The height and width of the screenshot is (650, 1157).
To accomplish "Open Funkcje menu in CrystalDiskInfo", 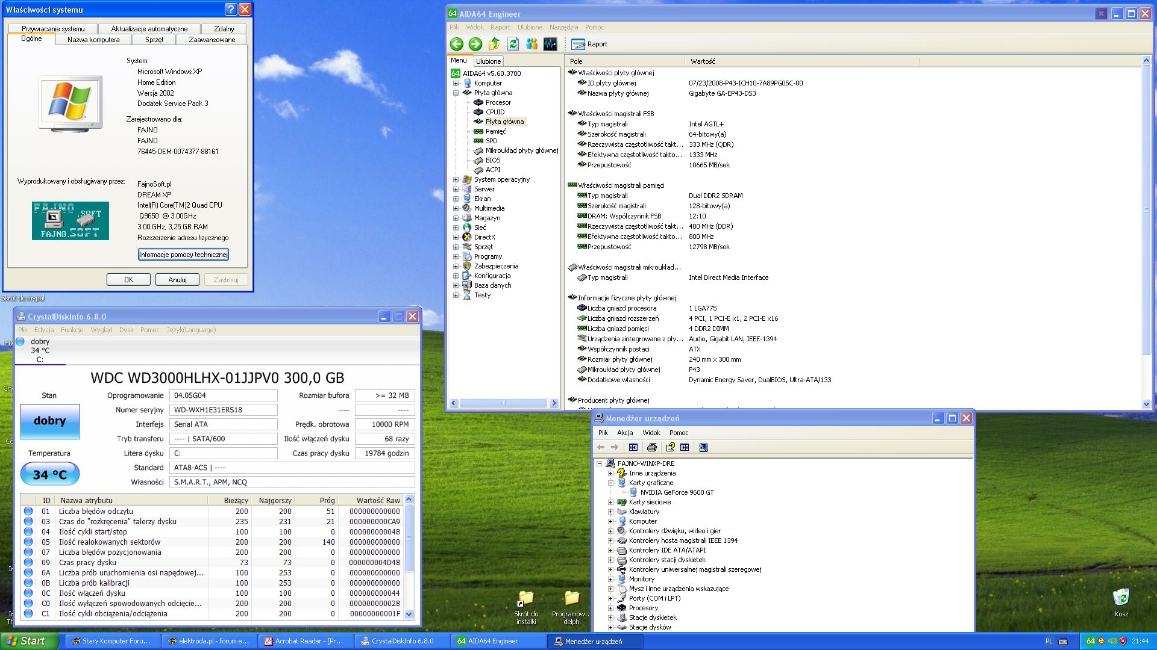I will click(x=72, y=330).
